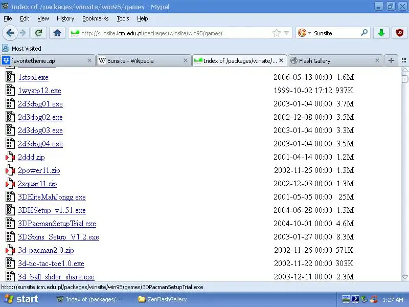Click the 3DSpins_Setup_V1.2.exe link
The height and width of the screenshot is (307, 409).
(58, 237)
